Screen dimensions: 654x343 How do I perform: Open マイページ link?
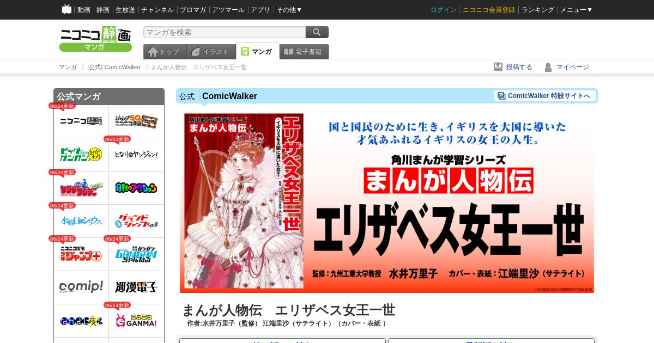coord(567,67)
